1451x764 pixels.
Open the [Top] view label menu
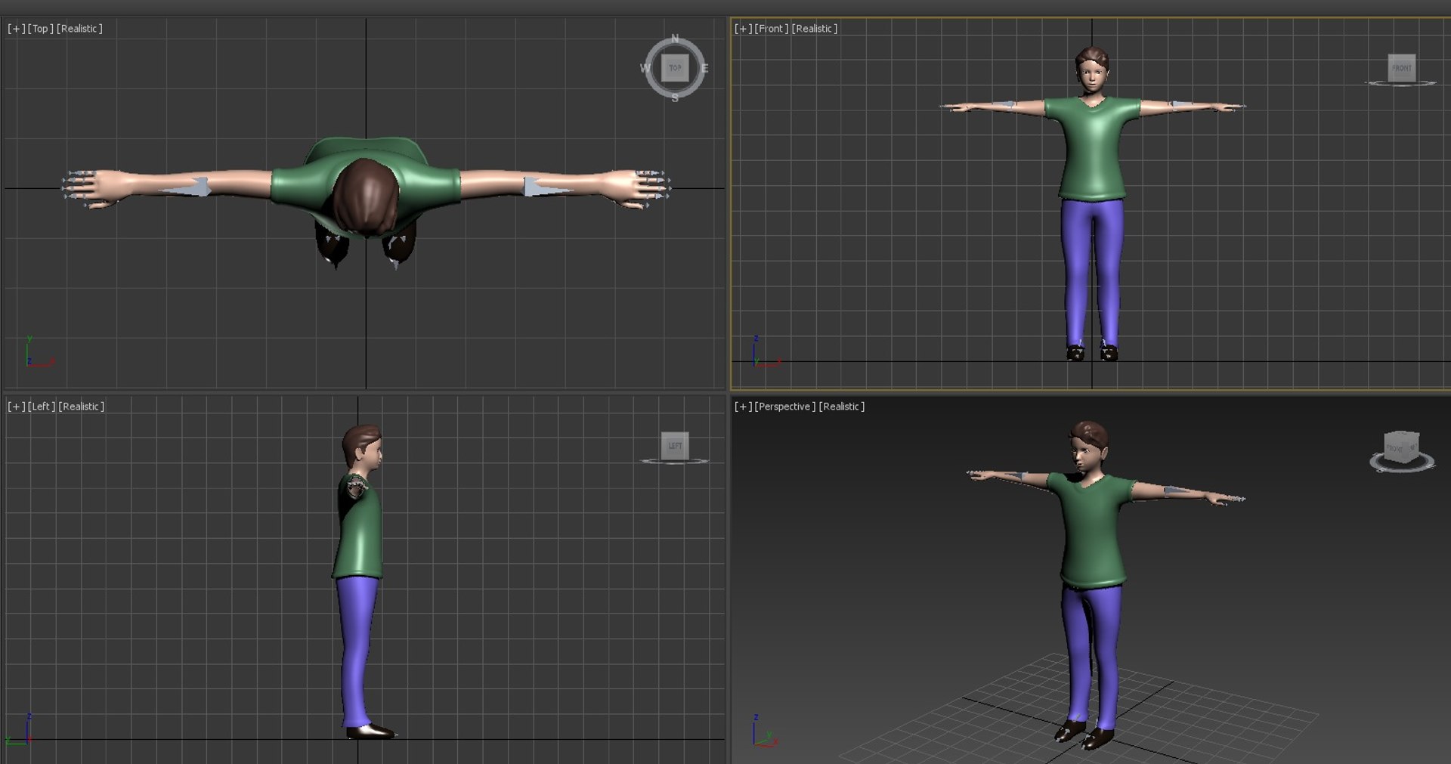41,29
